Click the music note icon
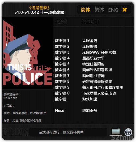 coord(128,132)
